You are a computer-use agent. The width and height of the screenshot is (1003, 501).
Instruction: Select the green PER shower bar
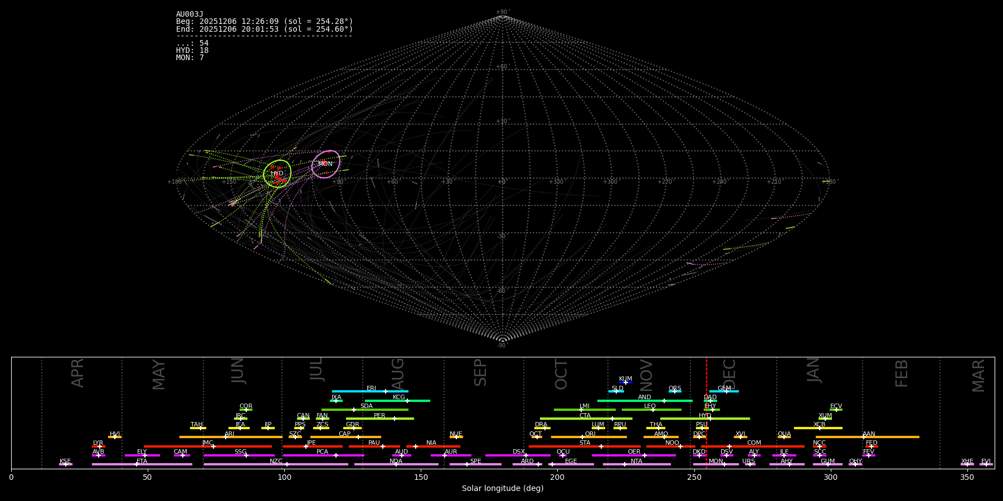(379, 419)
